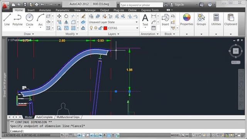Click the Offset tool icon
Image resolution: width=247 pixels, height=139 pixels.
pos(83,28)
